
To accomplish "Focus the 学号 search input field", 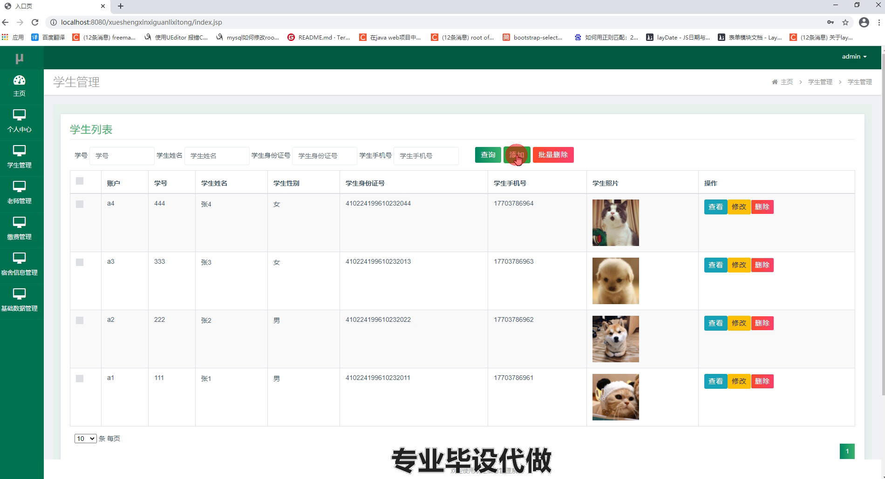I will point(122,156).
